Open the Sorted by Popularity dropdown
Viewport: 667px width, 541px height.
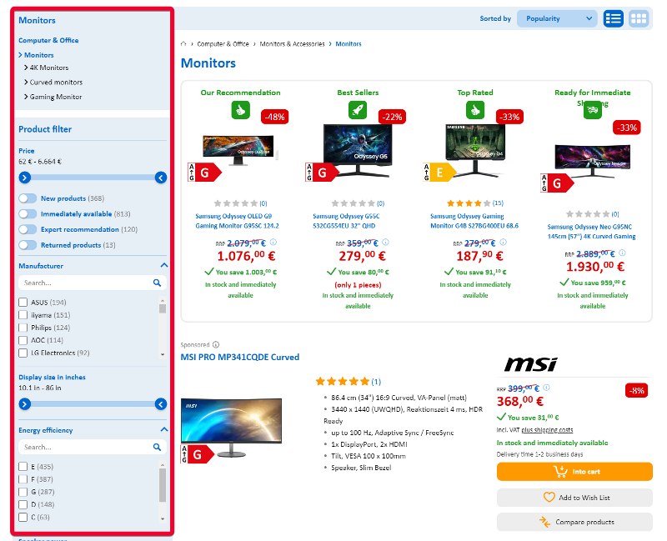tap(557, 18)
